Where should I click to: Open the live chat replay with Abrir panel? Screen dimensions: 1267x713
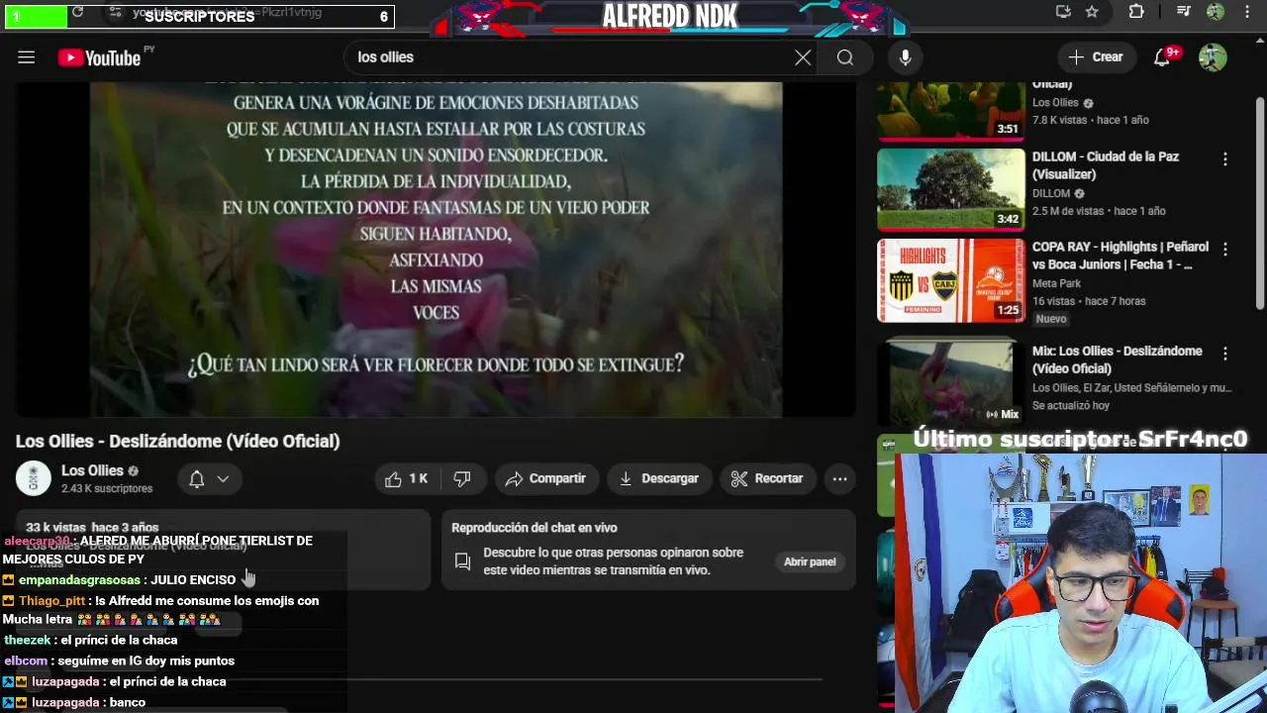point(810,561)
